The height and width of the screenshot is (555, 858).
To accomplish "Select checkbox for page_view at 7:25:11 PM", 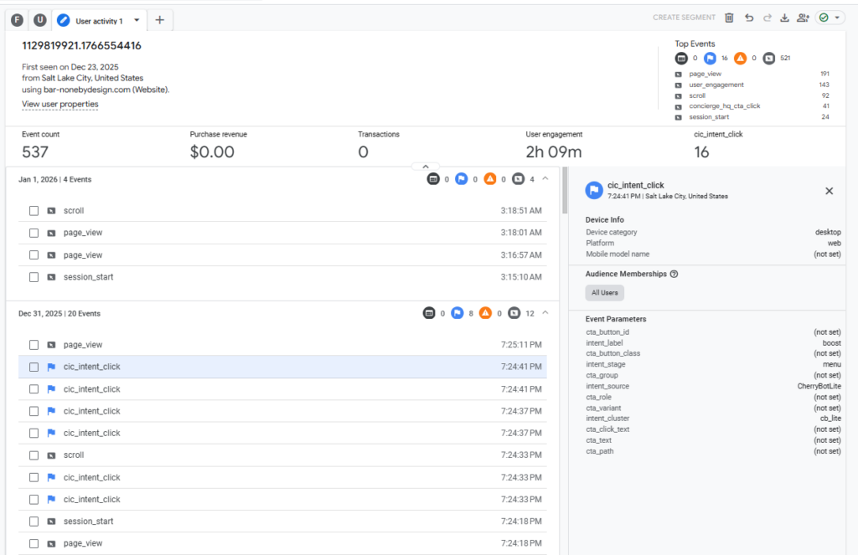I will [x=34, y=345].
